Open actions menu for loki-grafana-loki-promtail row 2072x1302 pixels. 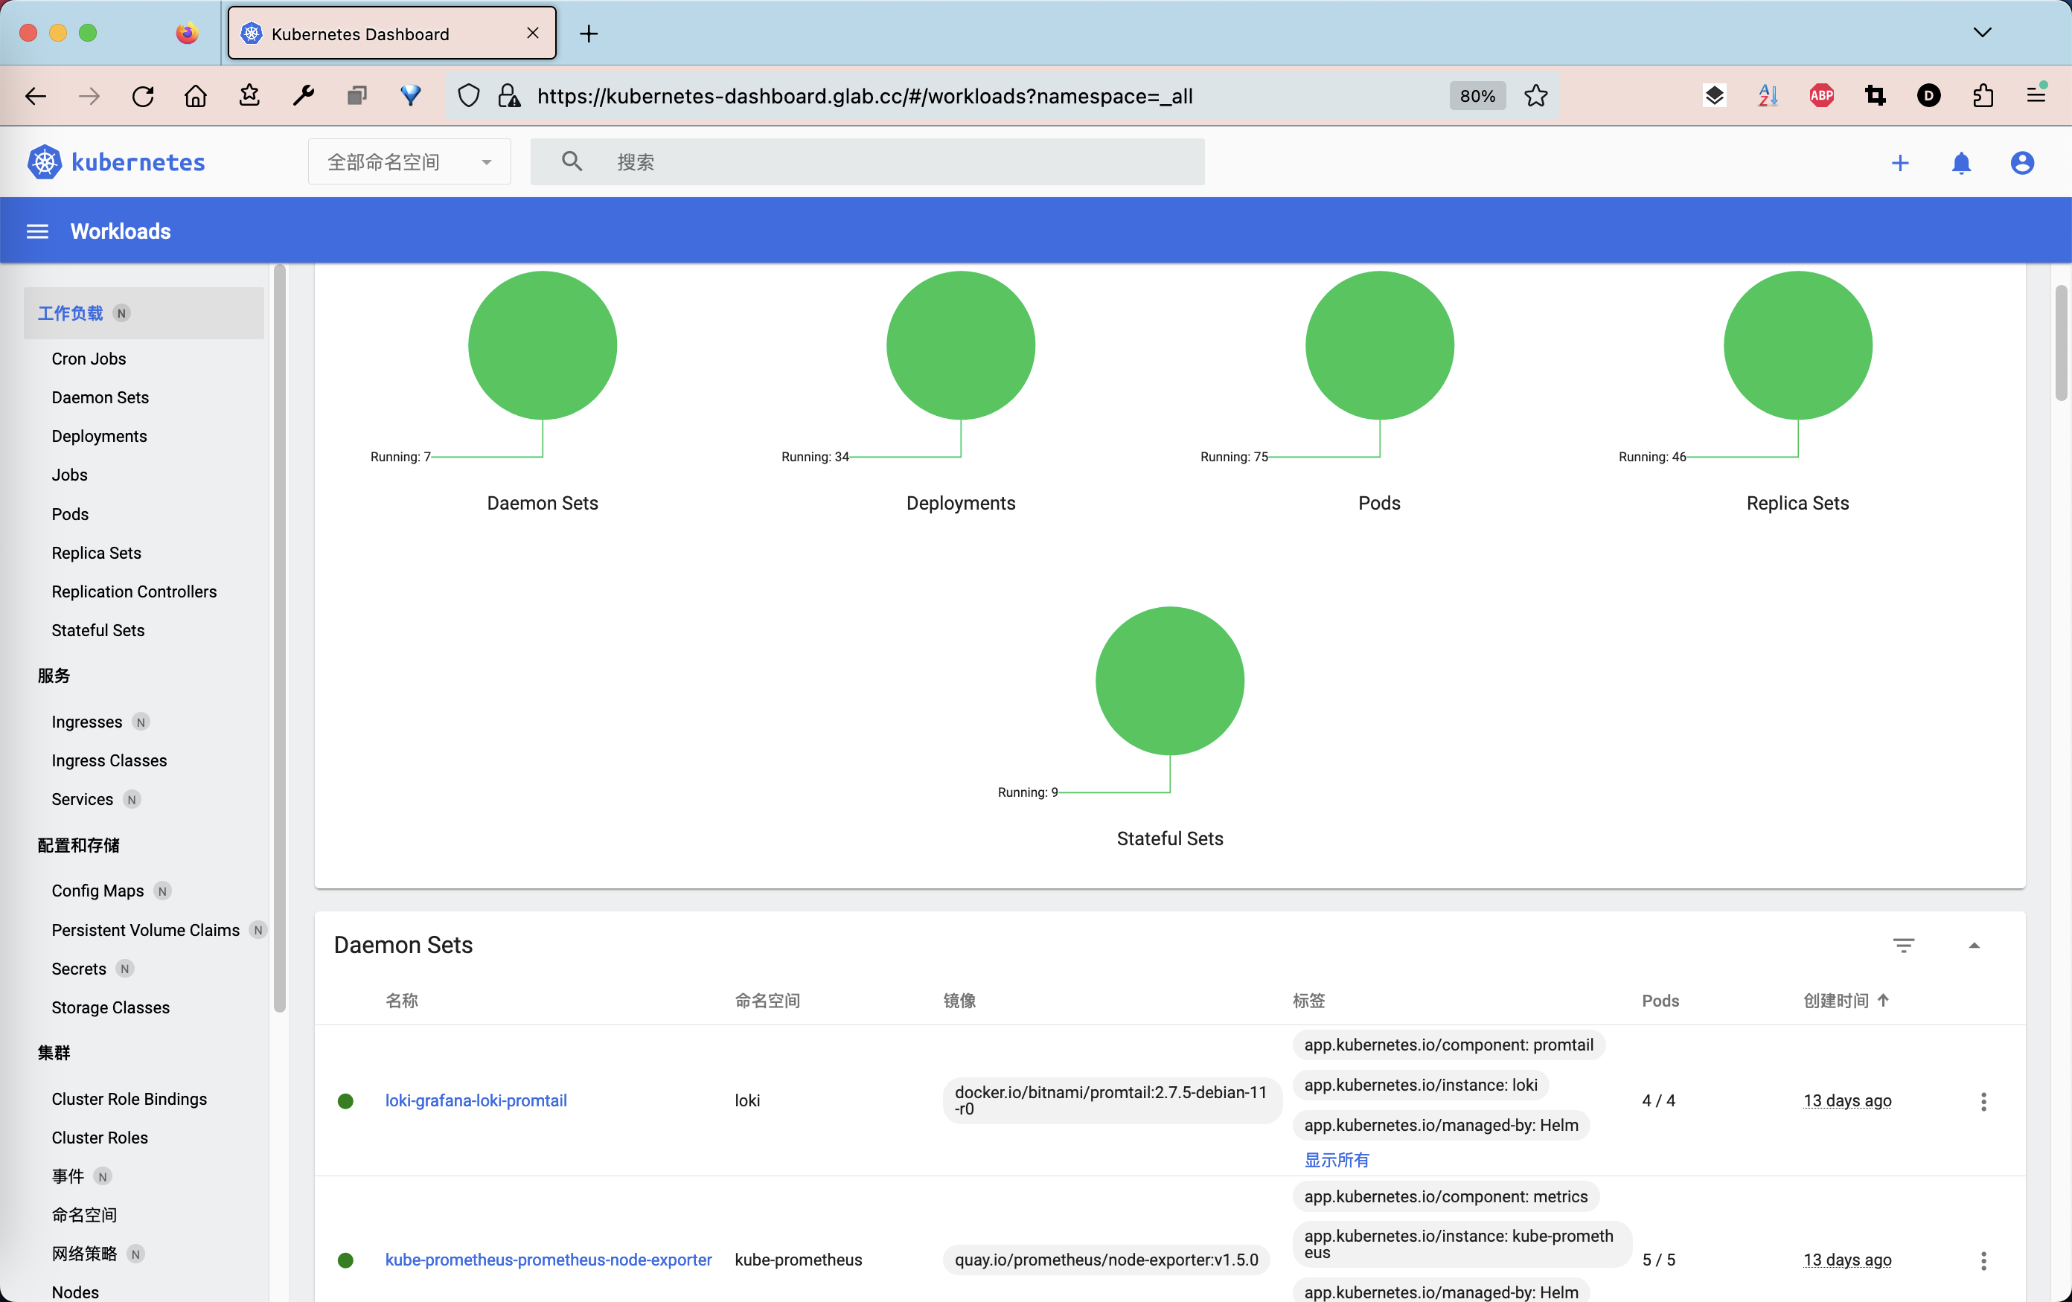pos(1983,1101)
